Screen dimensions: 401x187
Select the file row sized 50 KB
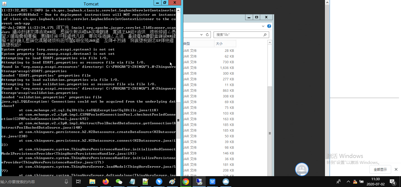209,136
